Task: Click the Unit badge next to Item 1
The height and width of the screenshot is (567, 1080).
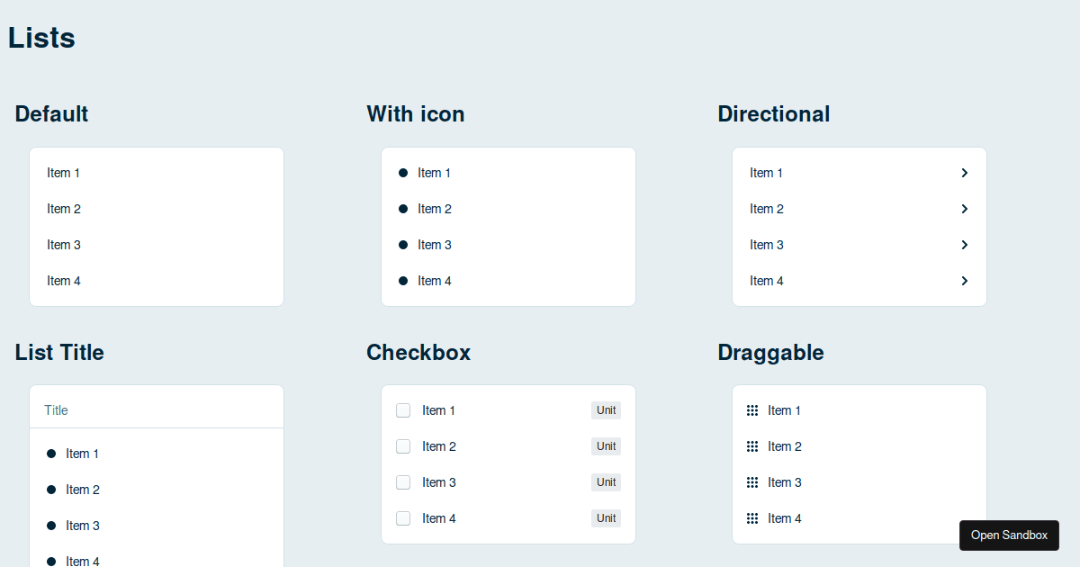Action: [x=606, y=410]
